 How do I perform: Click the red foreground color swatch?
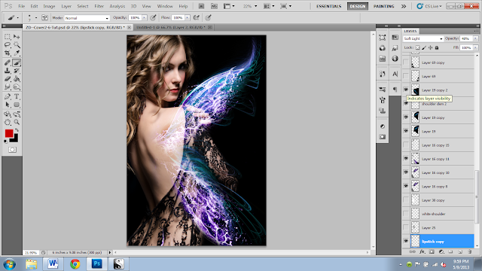point(9,133)
